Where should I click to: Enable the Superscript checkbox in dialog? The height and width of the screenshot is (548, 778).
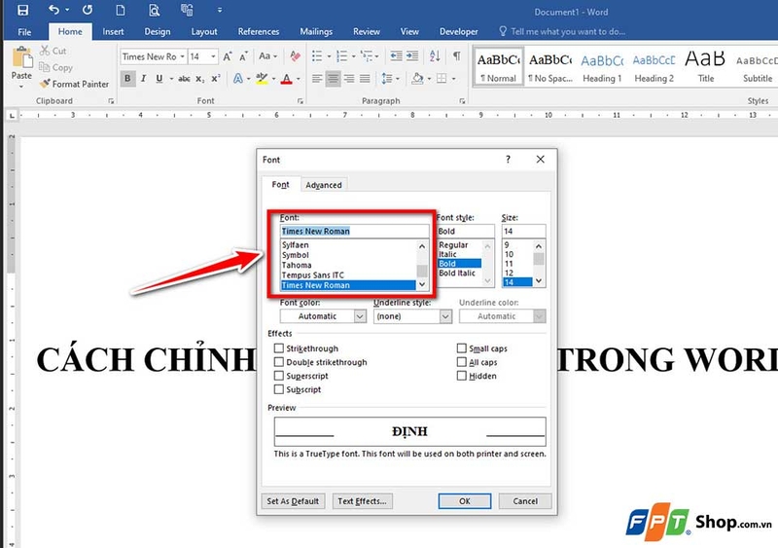click(279, 376)
